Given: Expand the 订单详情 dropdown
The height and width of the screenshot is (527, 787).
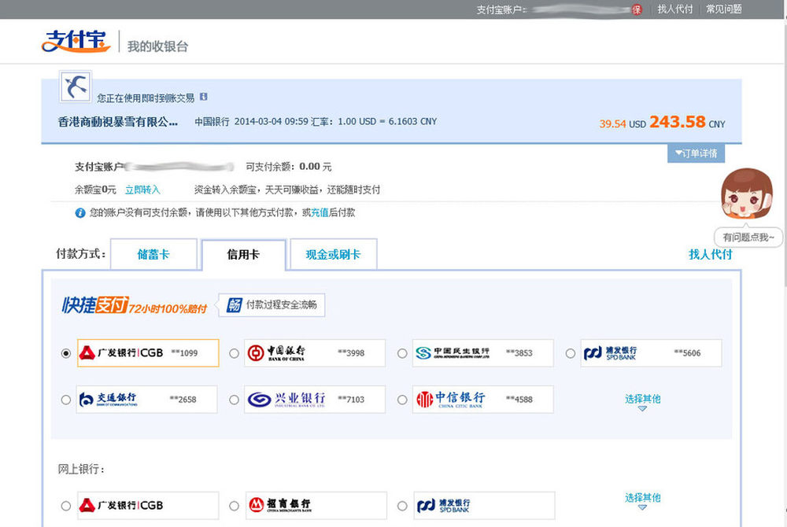Looking at the screenshot, I should (x=696, y=153).
